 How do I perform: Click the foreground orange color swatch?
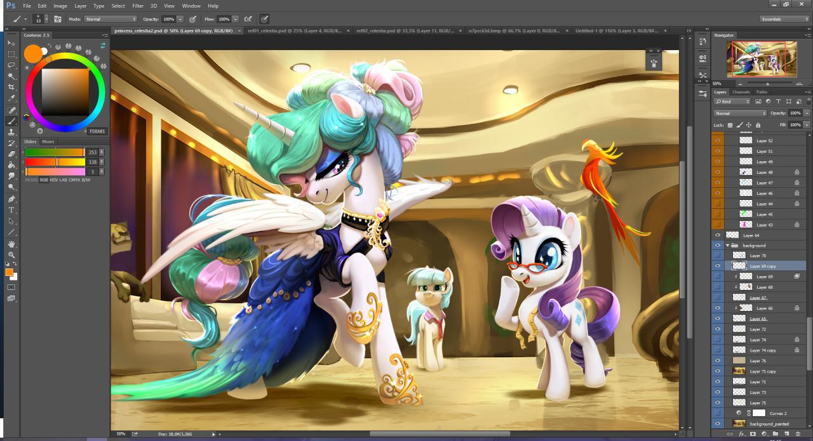point(9,272)
